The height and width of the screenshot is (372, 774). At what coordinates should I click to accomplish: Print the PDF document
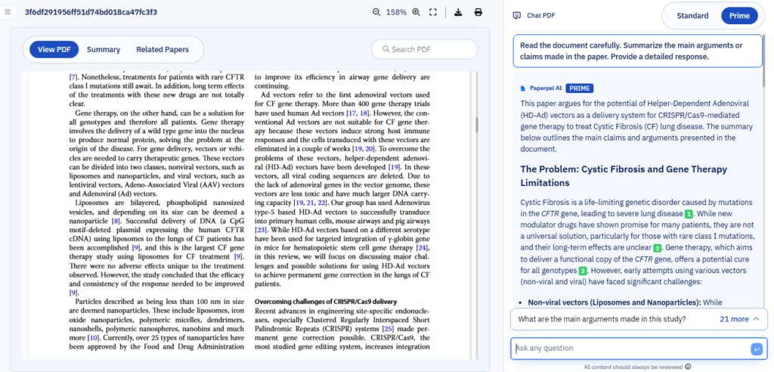478,12
